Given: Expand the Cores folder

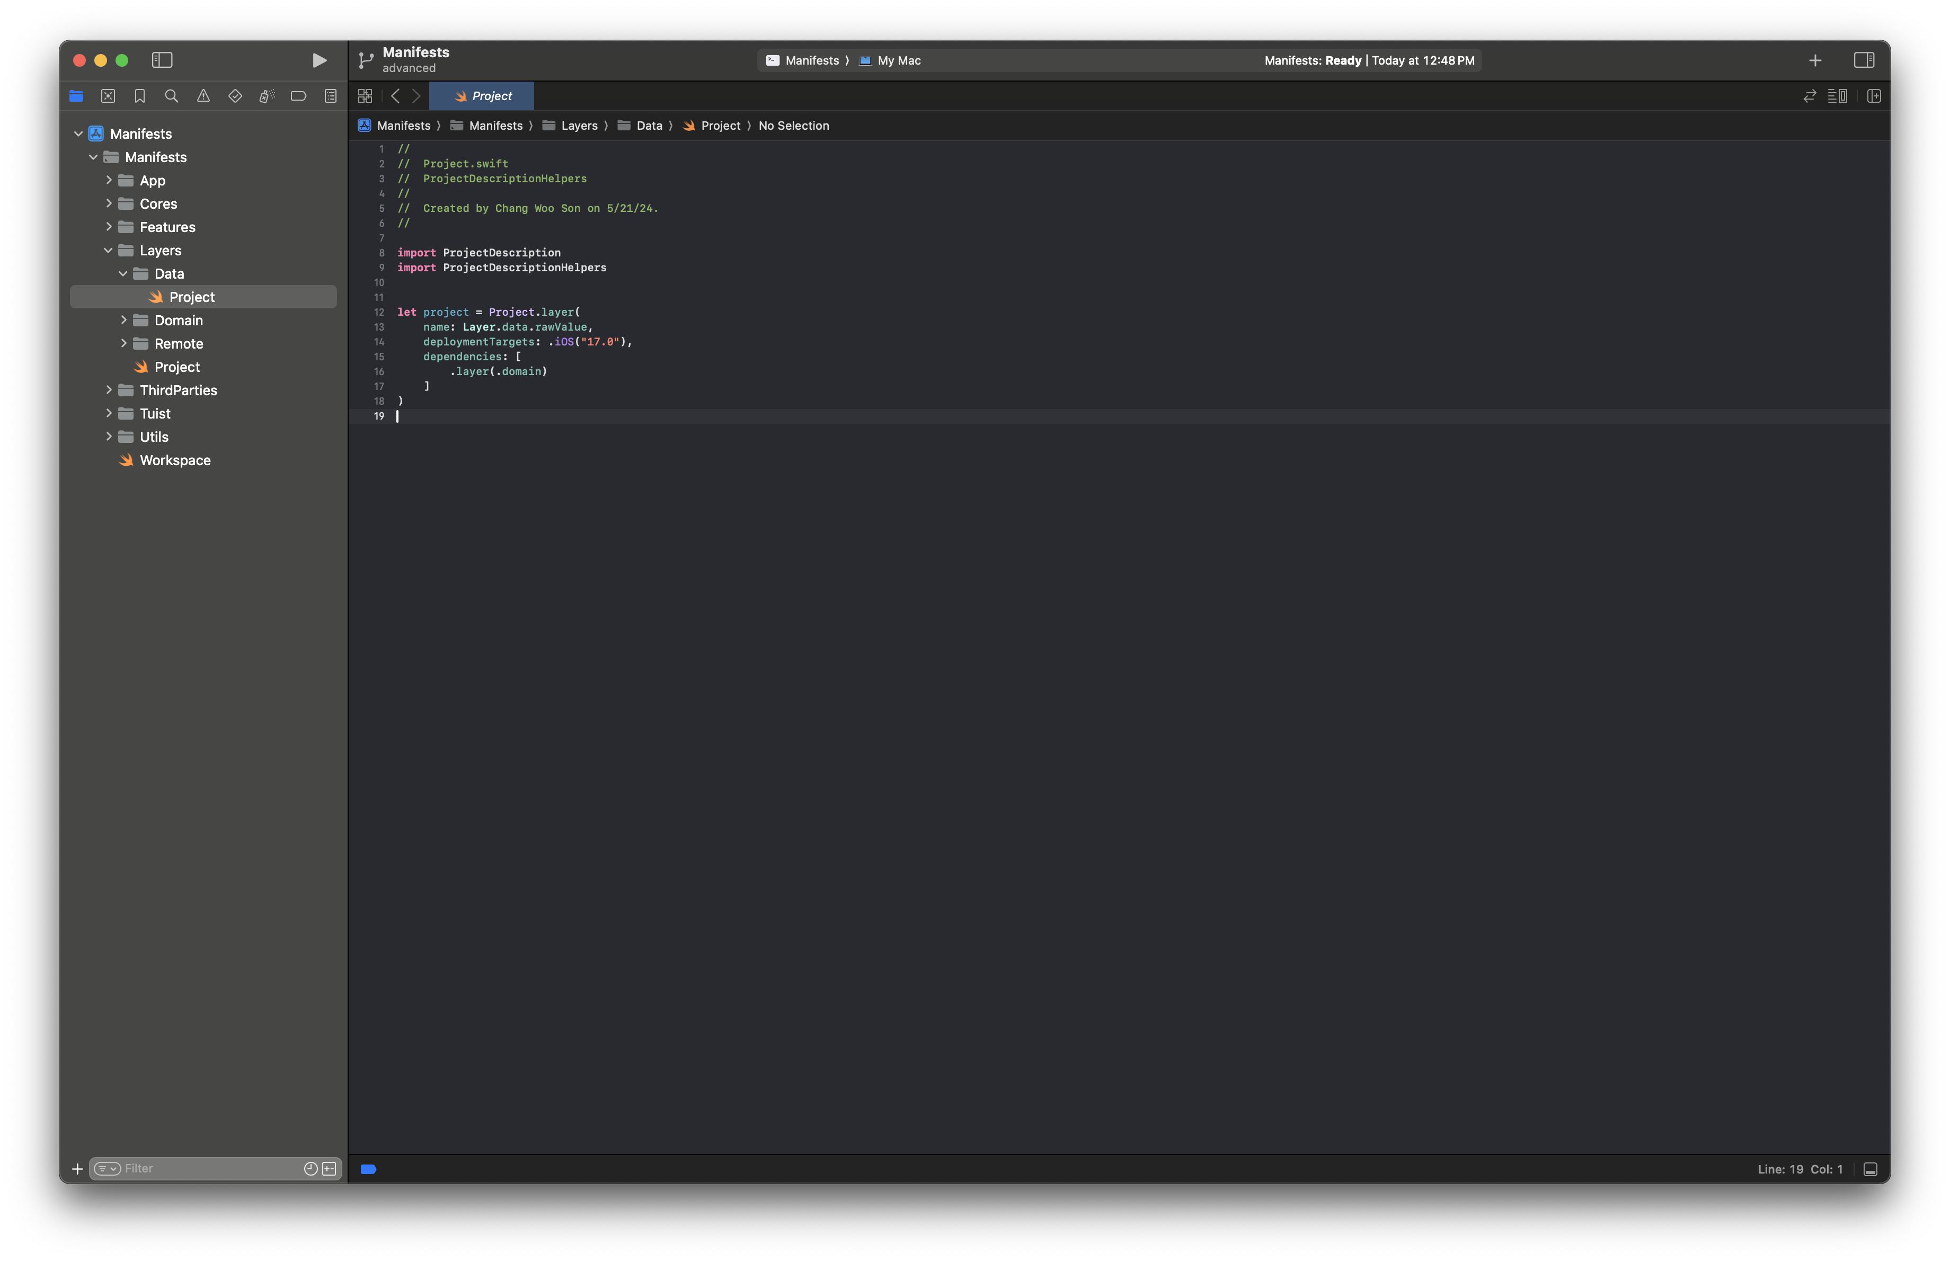Looking at the screenshot, I should 108,203.
